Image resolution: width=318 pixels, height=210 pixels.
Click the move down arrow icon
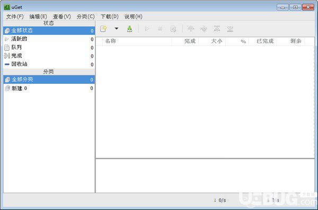(204, 29)
